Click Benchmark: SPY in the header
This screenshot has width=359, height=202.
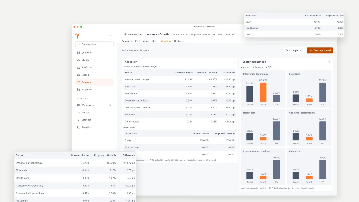click(x=227, y=34)
